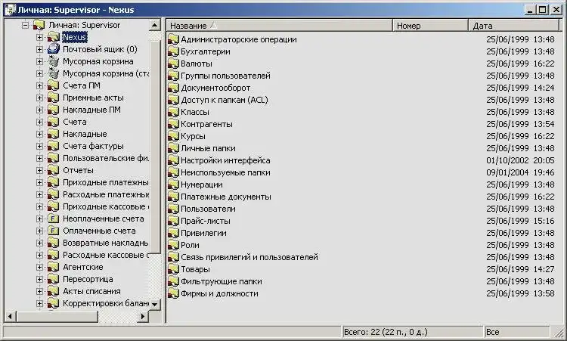Click folder icon next to Бухгалтерии
The height and width of the screenshot is (341, 567).
(x=174, y=51)
